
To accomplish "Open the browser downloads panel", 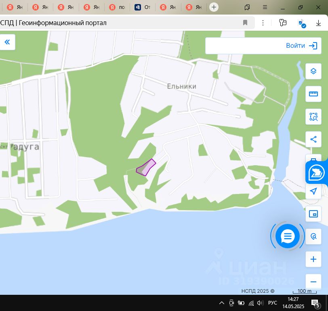I will pyautogui.click(x=318, y=23).
